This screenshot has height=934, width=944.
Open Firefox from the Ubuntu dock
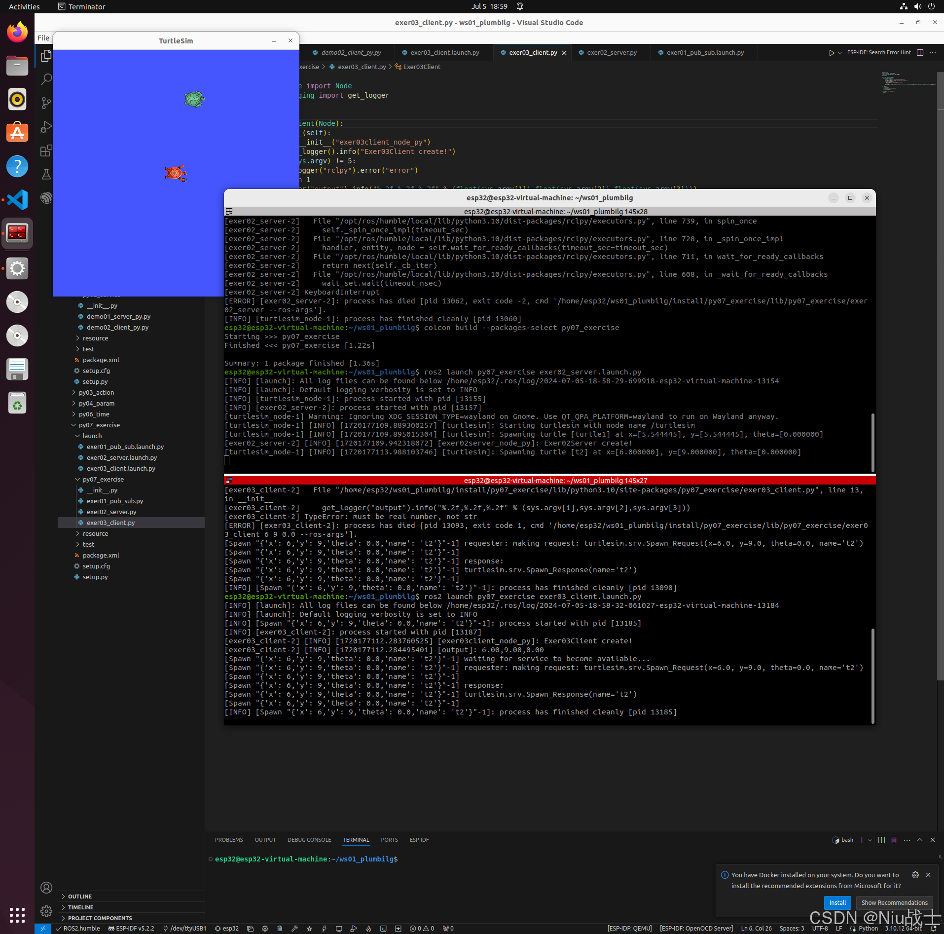(x=17, y=33)
